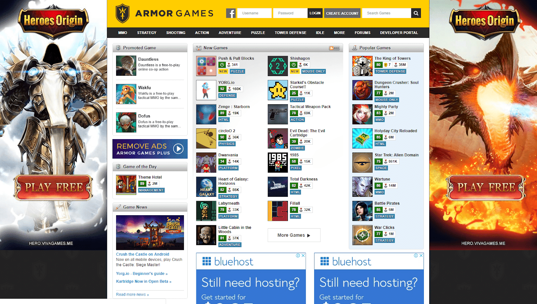Click the CREATE ACCOUNT button
This screenshot has width=537, height=304.
coord(342,13)
